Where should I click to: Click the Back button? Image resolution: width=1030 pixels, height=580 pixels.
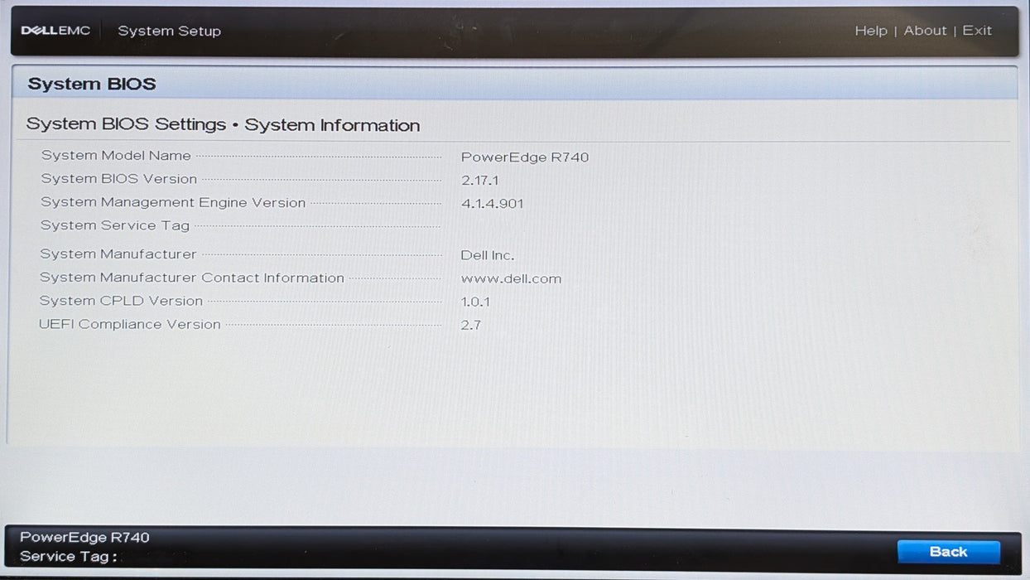pos(948,552)
